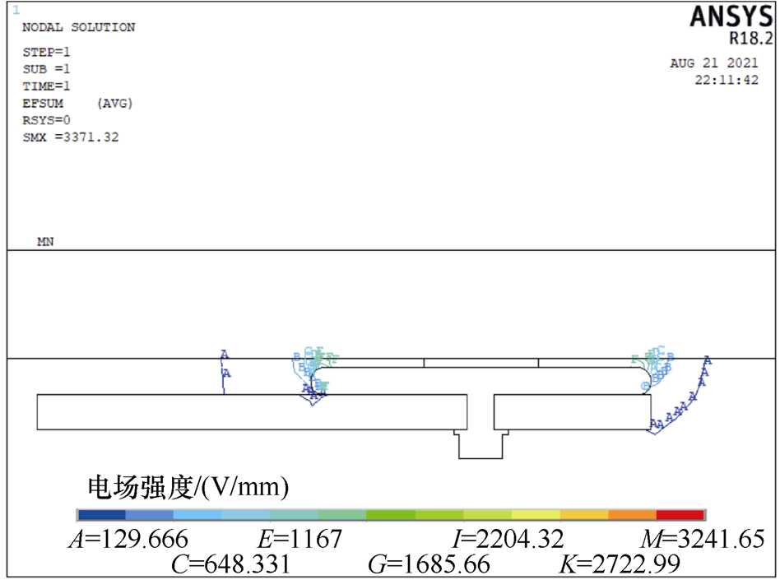780x580 pixels.
Task: Click the G=1685.66 legend value
Action: click(x=429, y=564)
